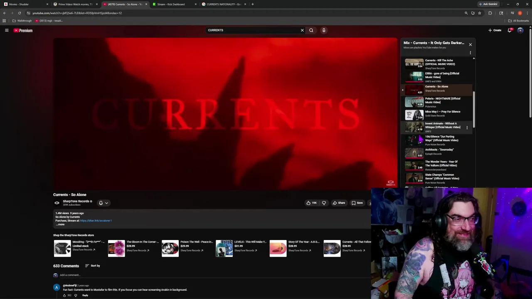532x299 pixels.
Task: Reload the YouTube page
Action: [x=19, y=13]
